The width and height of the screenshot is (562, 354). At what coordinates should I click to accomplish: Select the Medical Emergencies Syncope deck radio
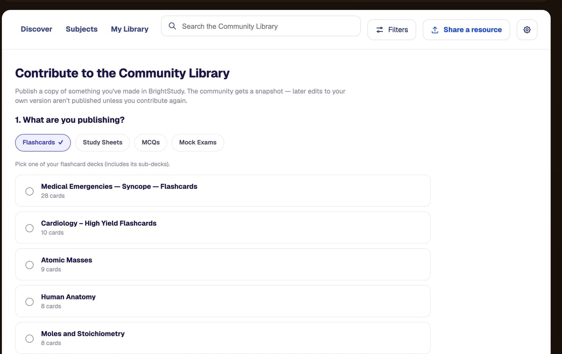pos(30,191)
